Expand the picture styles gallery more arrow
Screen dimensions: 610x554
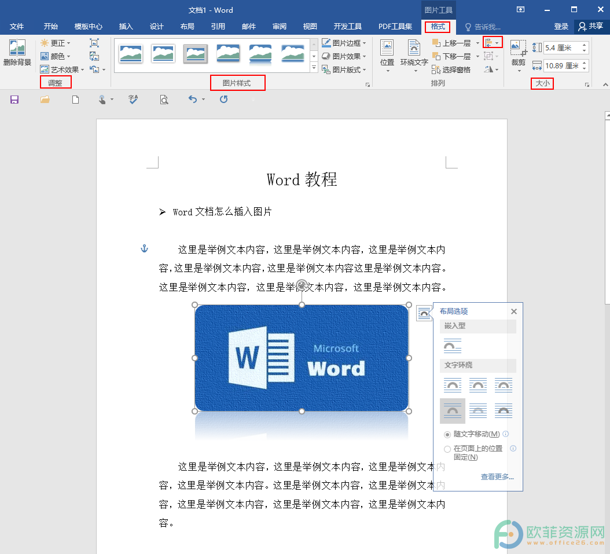[314, 68]
